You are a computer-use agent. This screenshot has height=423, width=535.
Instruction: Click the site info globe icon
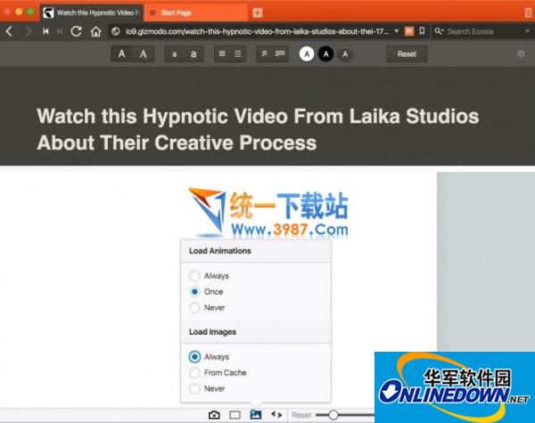click(x=116, y=32)
